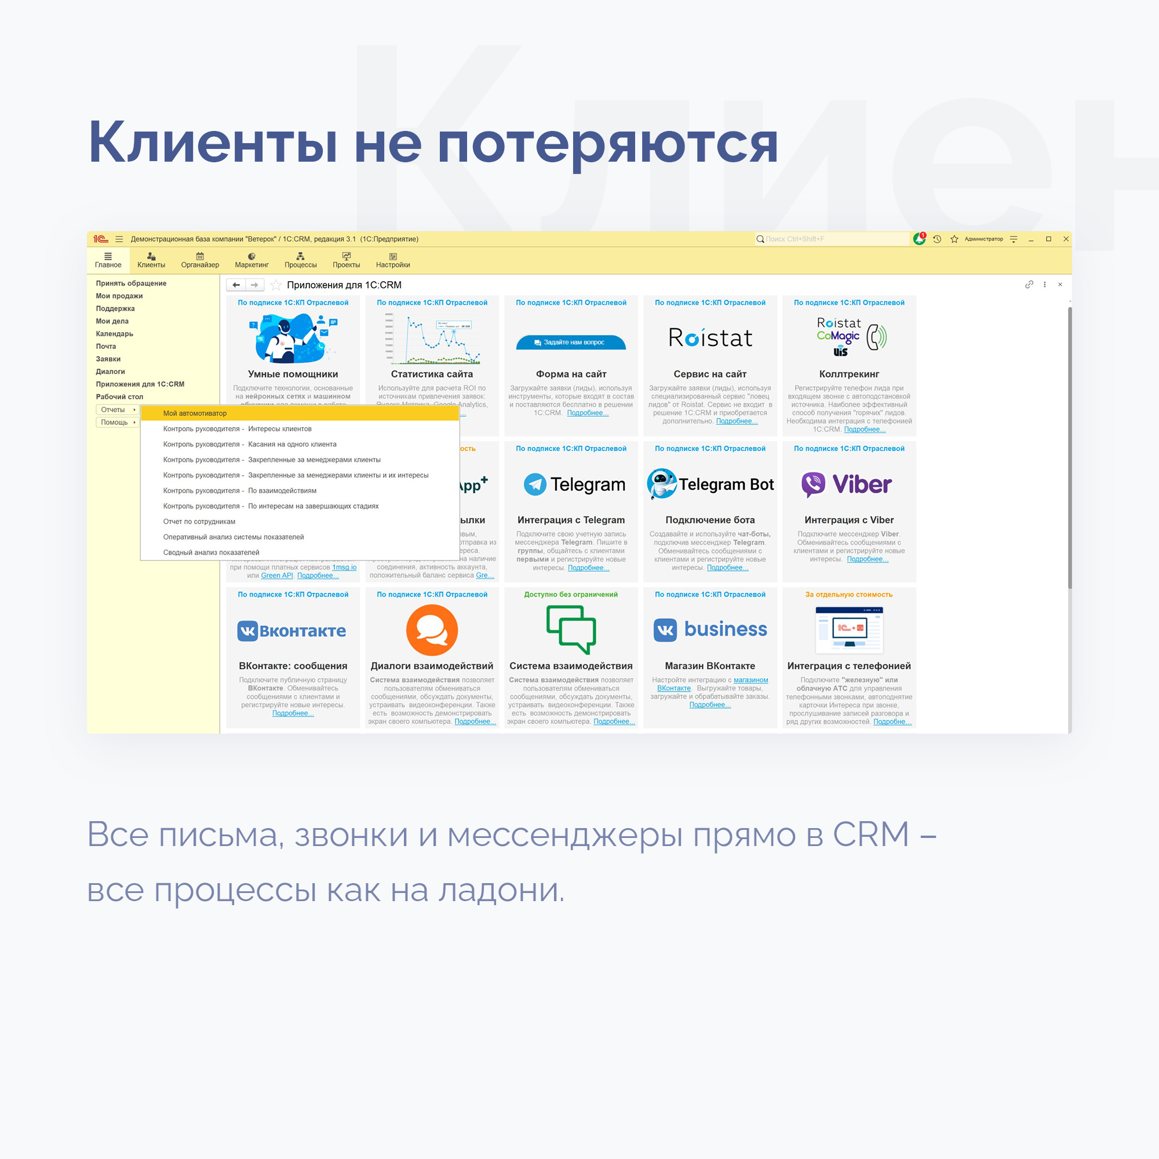Open favorites star icon in title bar

click(x=954, y=239)
